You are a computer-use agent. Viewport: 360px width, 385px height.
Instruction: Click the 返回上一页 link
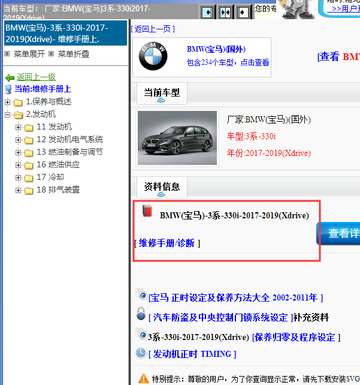153,29
